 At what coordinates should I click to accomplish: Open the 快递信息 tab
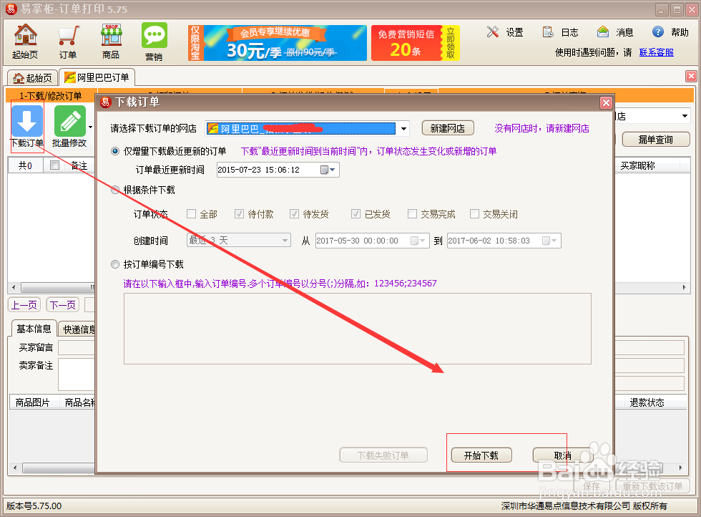pos(78,329)
